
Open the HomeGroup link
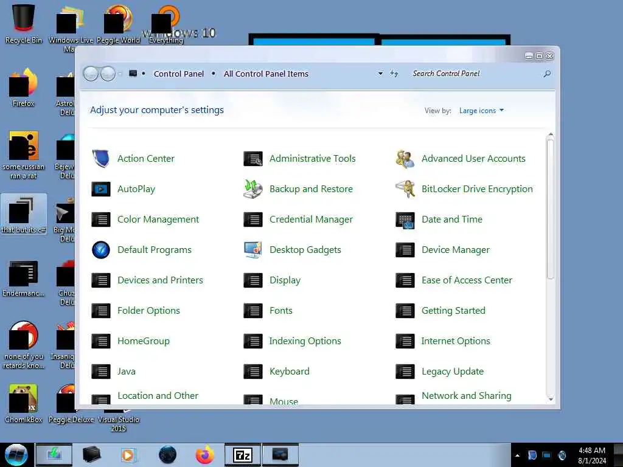(x=144, y=341)
